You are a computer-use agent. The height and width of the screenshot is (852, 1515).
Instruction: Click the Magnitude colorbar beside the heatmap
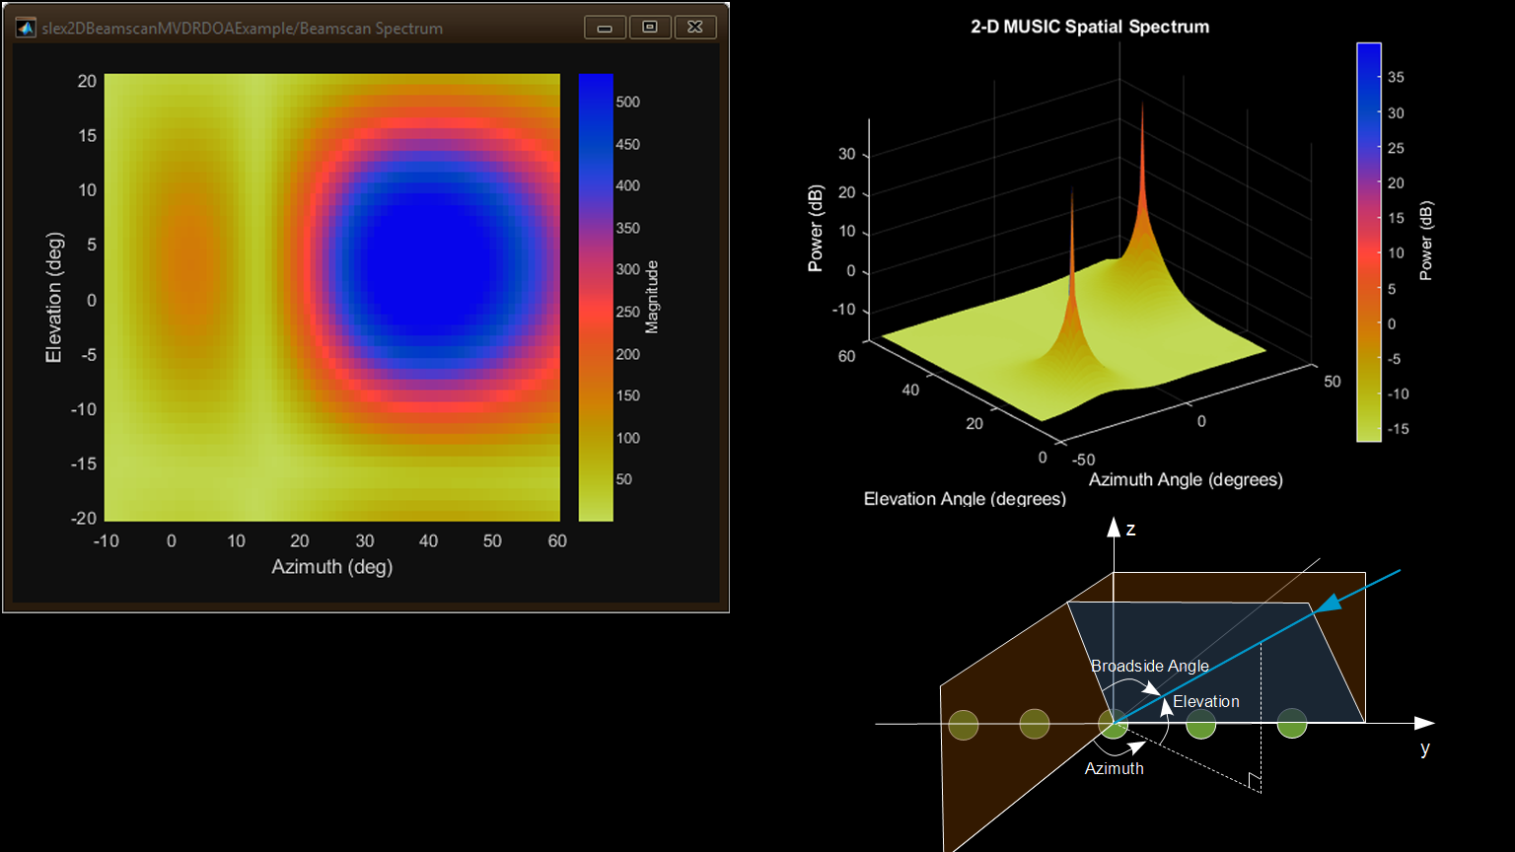(x=596, y=296)
